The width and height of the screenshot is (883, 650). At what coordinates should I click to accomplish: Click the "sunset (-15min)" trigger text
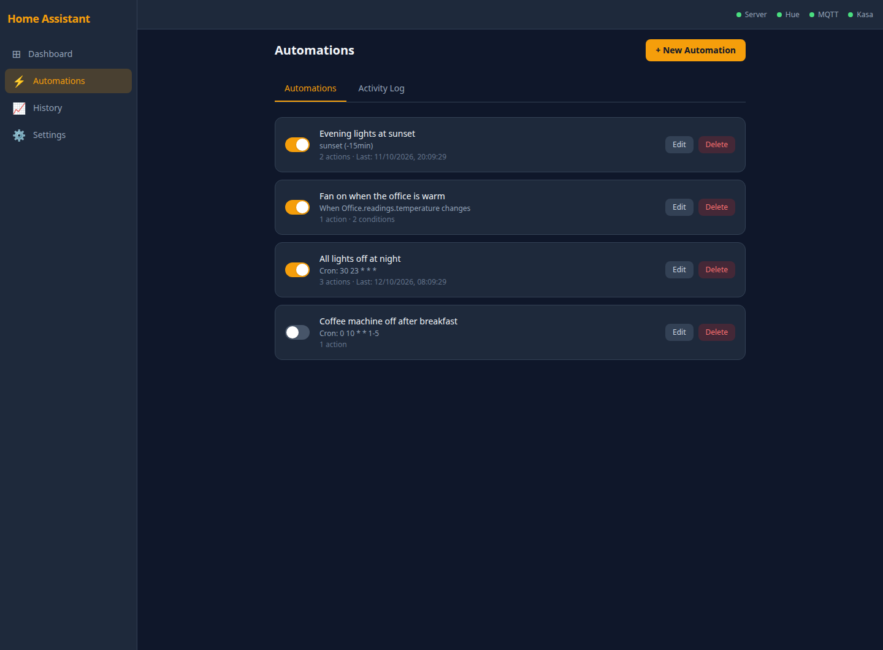coord(346,146)
